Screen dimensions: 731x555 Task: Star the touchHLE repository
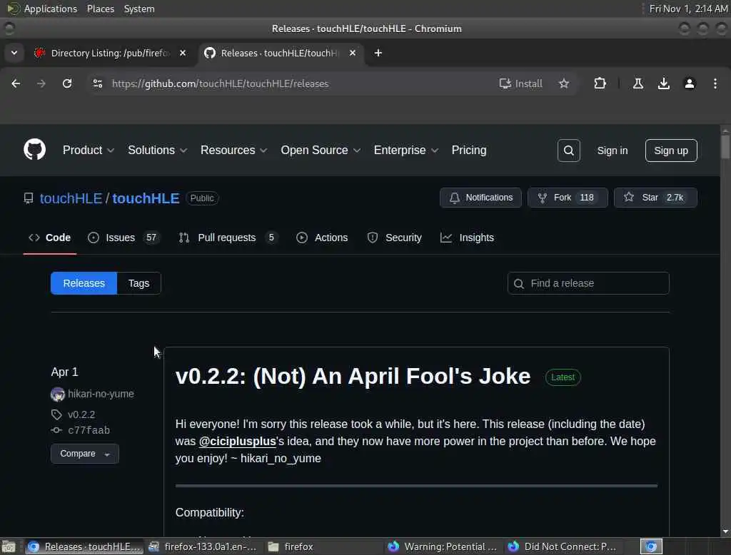[655, 198]
